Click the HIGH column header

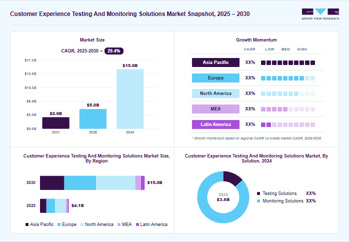click(302, 49)
